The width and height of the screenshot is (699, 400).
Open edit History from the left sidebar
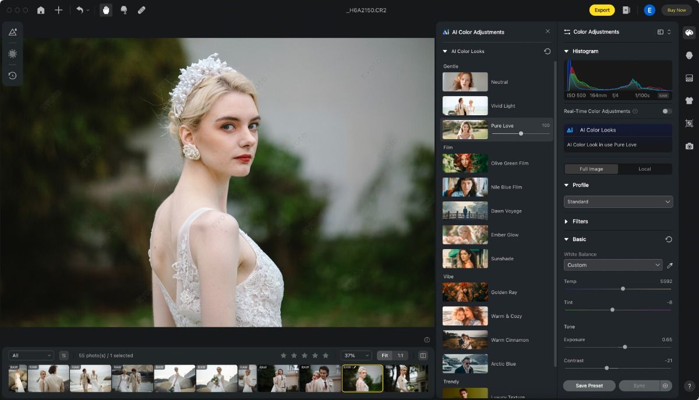click(x=12, y=75)
